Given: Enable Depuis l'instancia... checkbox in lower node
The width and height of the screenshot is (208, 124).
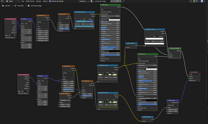Looking at the screenshot, I should tap(19, 93).
